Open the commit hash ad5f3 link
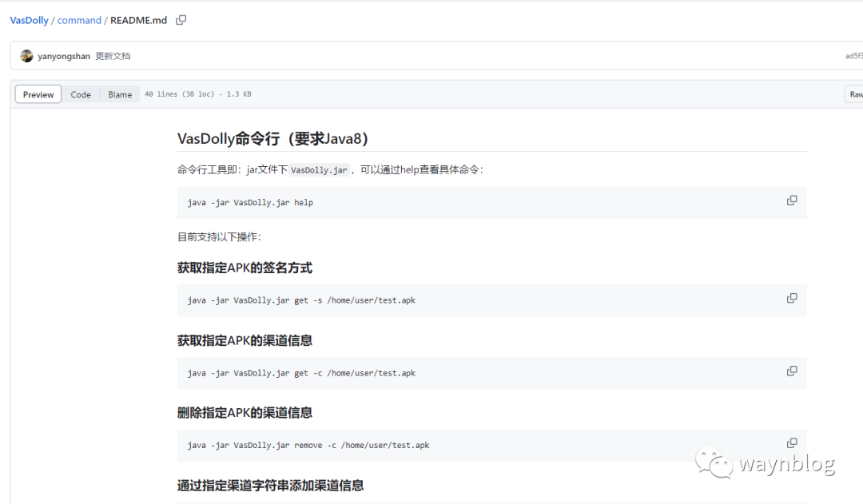This screenshot has width=863, height=504. [853, 56]
